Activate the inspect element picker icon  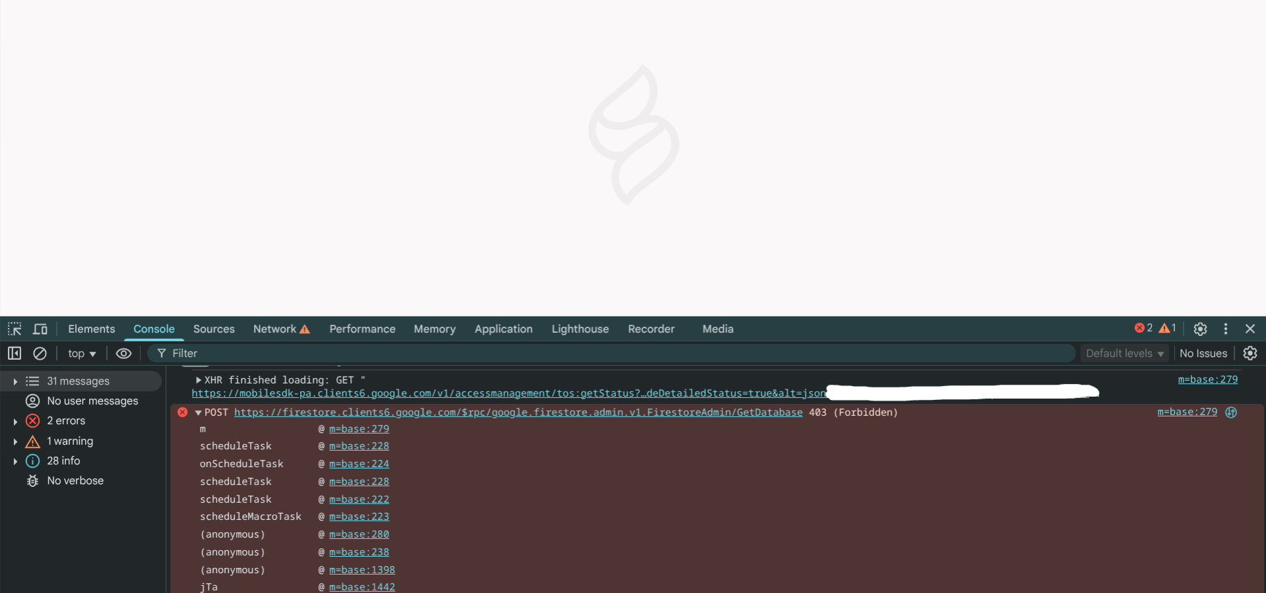15,329
